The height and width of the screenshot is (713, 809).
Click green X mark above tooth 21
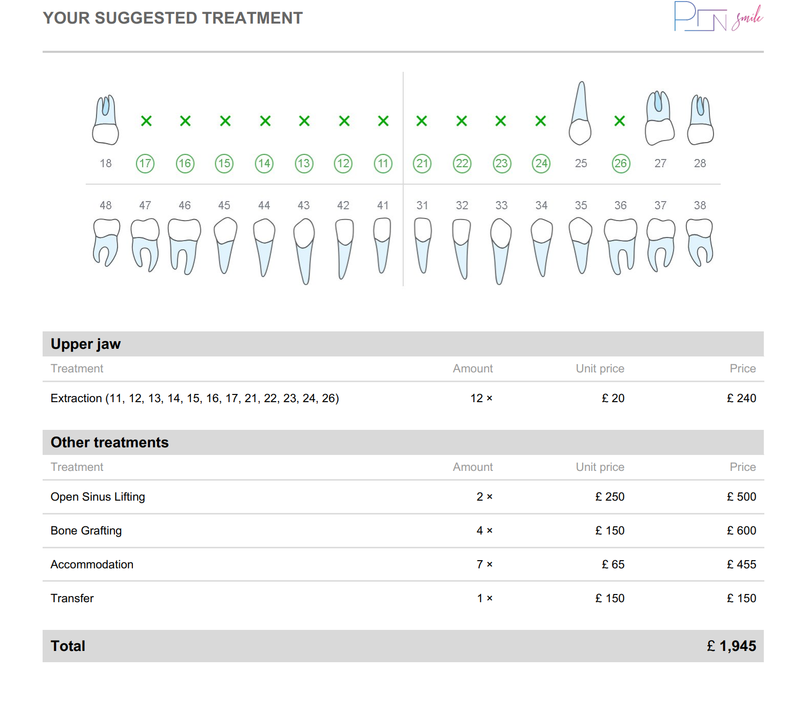422,121
